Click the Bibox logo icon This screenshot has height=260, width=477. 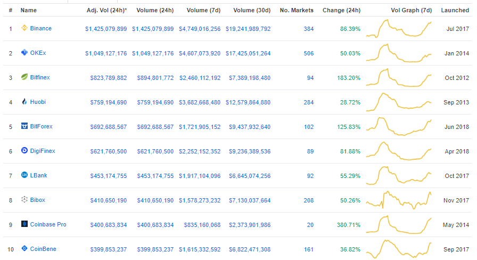click(24, 200)
